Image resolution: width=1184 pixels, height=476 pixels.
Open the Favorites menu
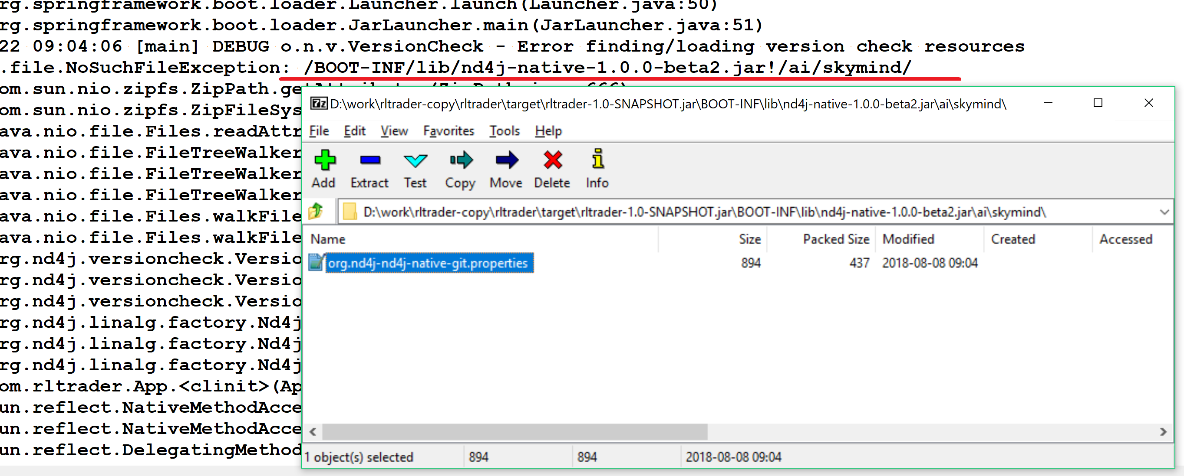click(448, 131)
